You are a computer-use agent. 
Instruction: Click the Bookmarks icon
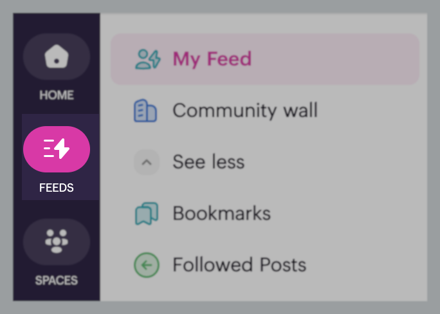click(146, 214)
